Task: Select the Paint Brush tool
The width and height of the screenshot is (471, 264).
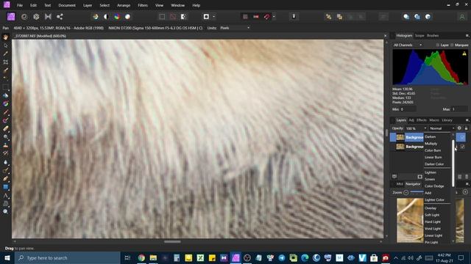Action: (x=5, y=112)
